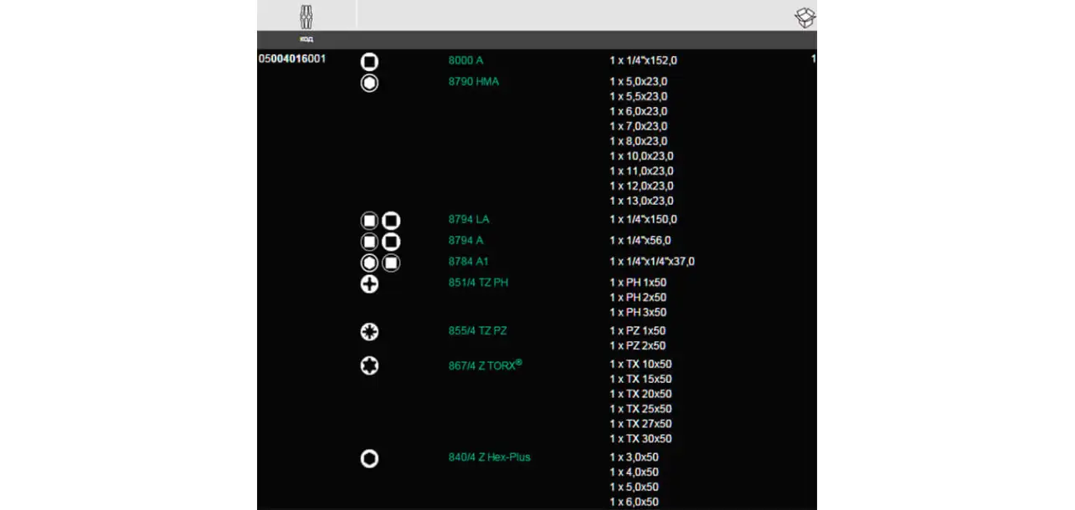Click the first drive icon in the 8794 LA row
1075x510 pixels.
[x=369, y=221]
